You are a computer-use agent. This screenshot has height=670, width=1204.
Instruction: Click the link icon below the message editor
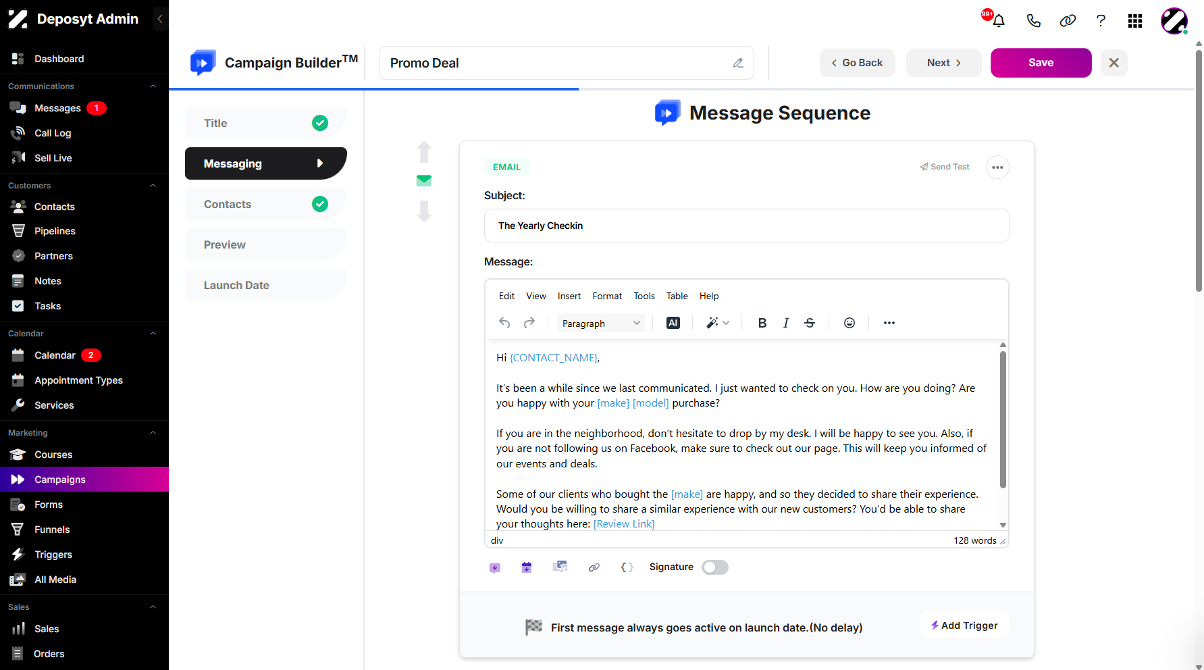pos(594,567)
